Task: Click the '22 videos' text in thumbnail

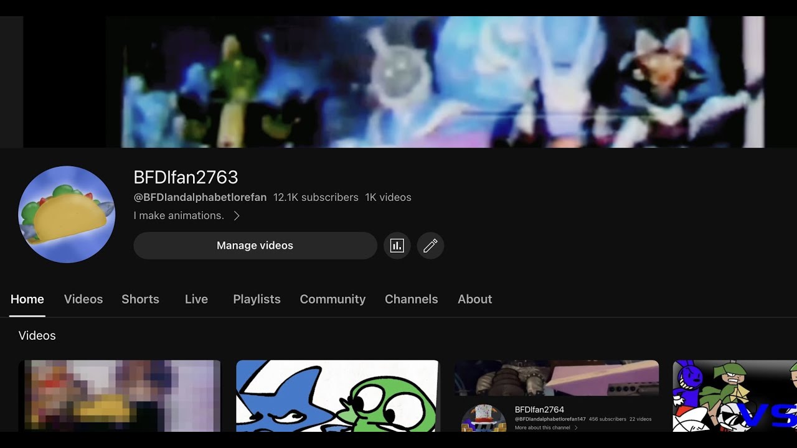Action: tap(640, 419)
